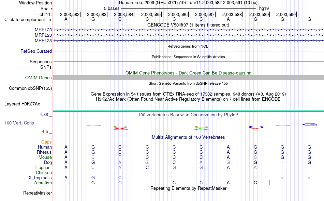Click the 'Common dbSNP(155)' track label
Screen dimensions: 324x201
tap(30, 88)
